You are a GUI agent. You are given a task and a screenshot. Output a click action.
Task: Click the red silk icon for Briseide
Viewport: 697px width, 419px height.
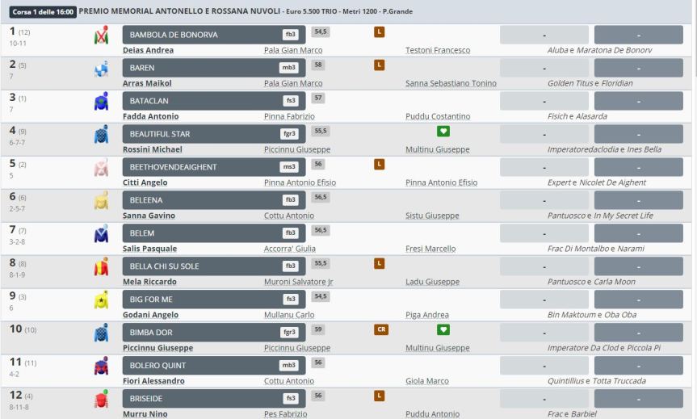pos(101,400)
